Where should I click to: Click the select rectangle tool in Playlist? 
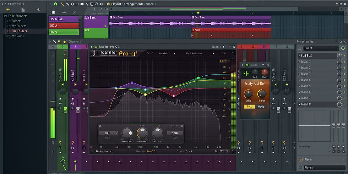pos(92,4)
